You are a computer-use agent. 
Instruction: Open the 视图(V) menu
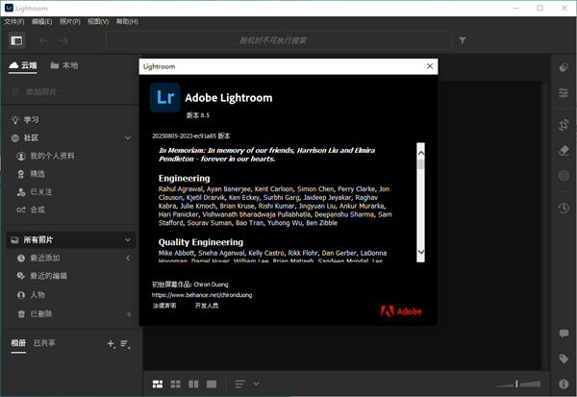[x=98, y=22]
